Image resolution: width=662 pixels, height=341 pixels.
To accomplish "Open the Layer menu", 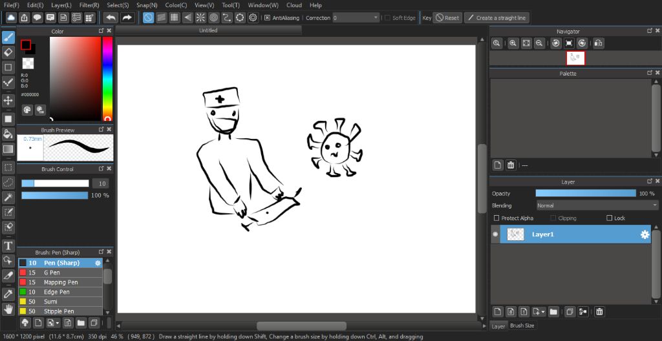I will [x=61, y=5].
